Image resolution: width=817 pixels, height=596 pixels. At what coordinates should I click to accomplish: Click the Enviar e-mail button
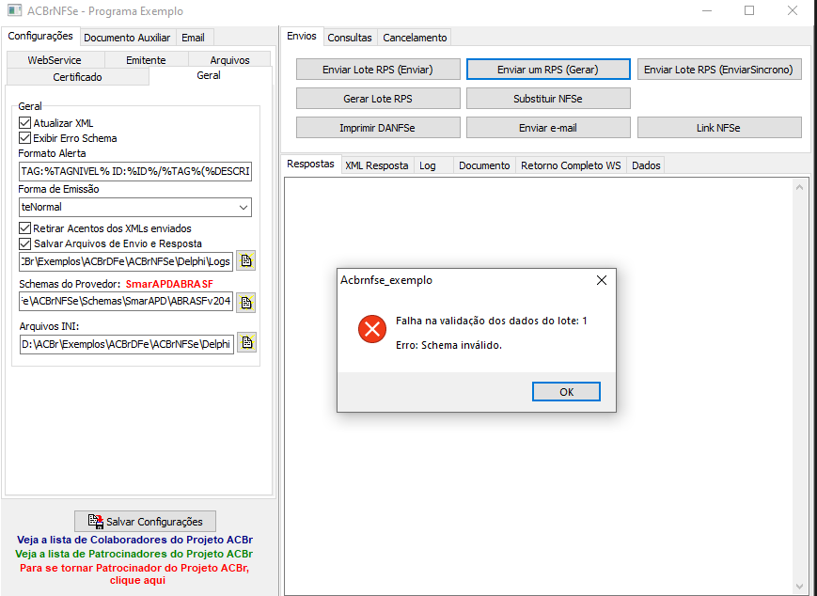(548, 128)
